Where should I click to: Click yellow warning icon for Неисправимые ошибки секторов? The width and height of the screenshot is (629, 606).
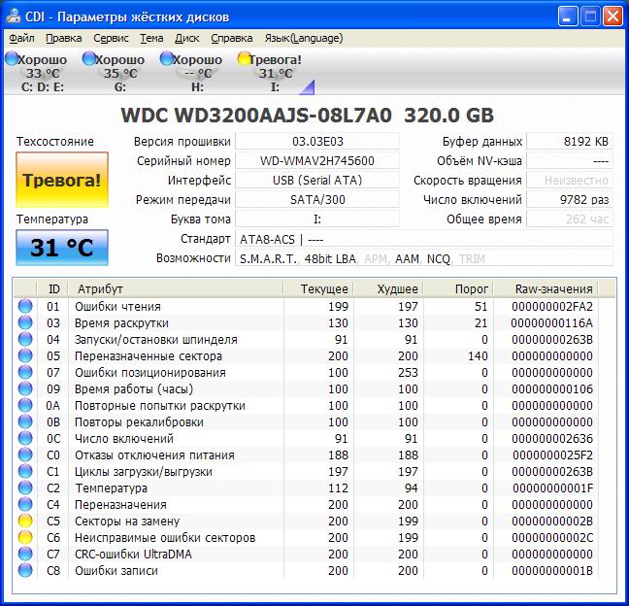pos(25,537)
